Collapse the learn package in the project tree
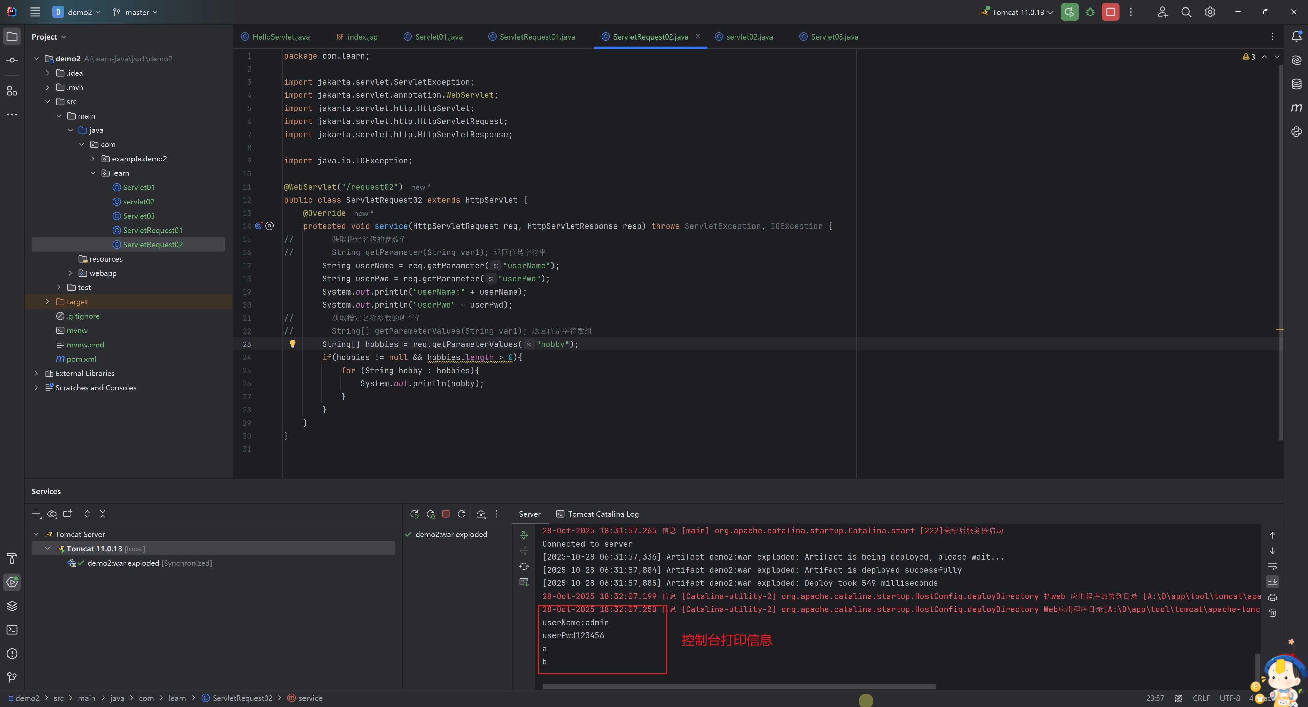The image size is (1308, 707). [93, 173]
